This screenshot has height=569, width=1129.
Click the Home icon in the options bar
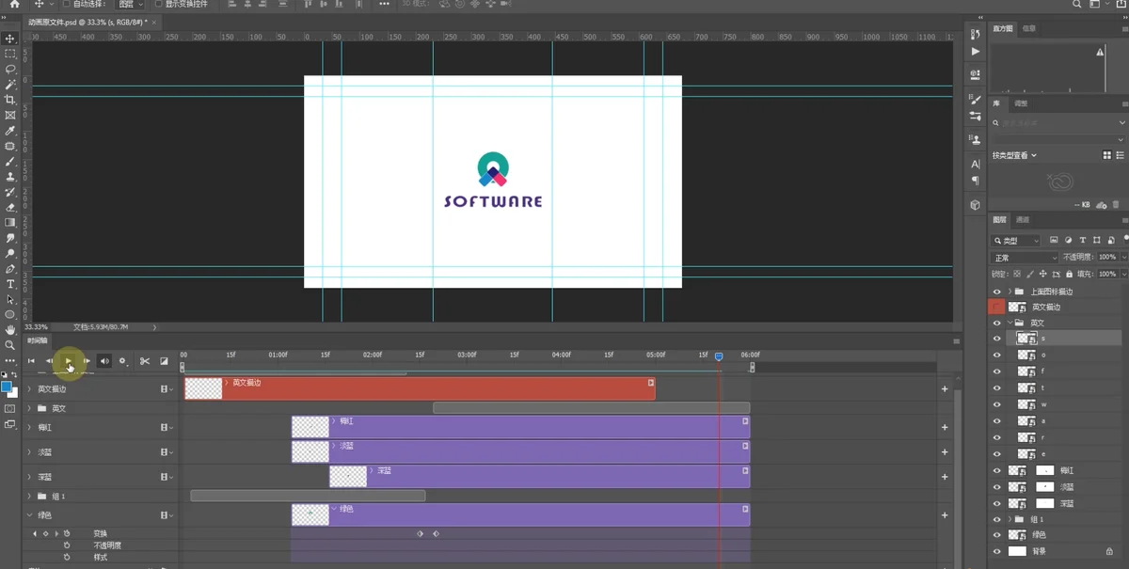[14, 4]
